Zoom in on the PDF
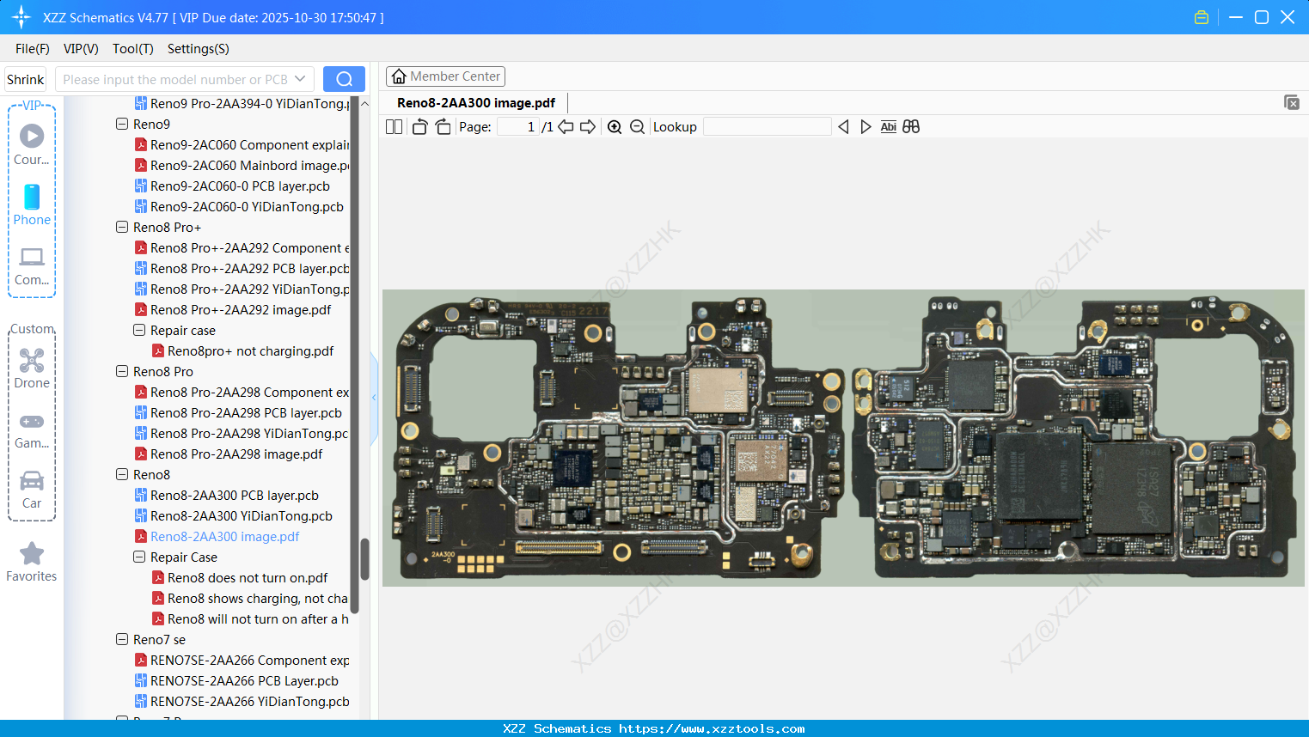This screenshot has height=737, width=1309. tap(615, 127)
